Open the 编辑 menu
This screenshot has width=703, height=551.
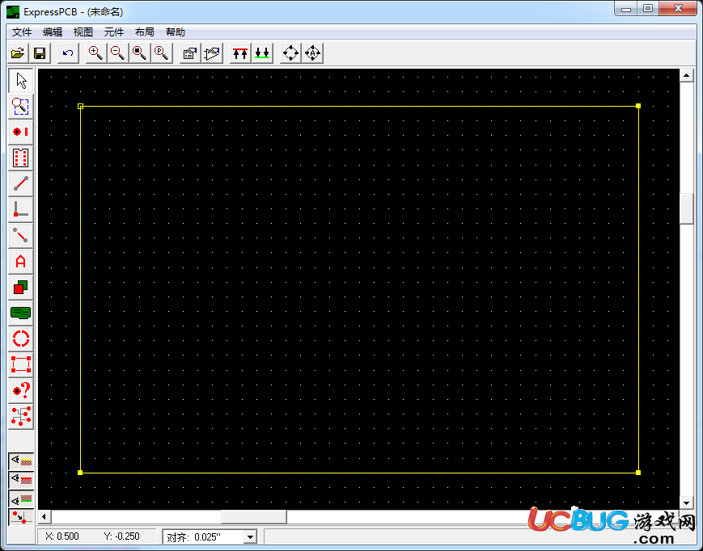pos(53,32)
